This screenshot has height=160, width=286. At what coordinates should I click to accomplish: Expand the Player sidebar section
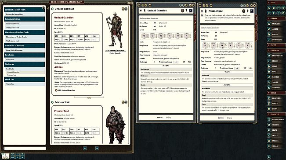(x=276, y=45)
